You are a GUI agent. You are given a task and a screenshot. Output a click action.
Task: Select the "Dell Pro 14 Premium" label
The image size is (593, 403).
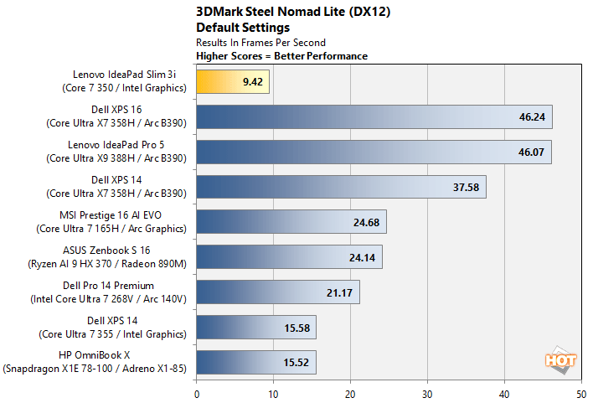click(108, 286)
